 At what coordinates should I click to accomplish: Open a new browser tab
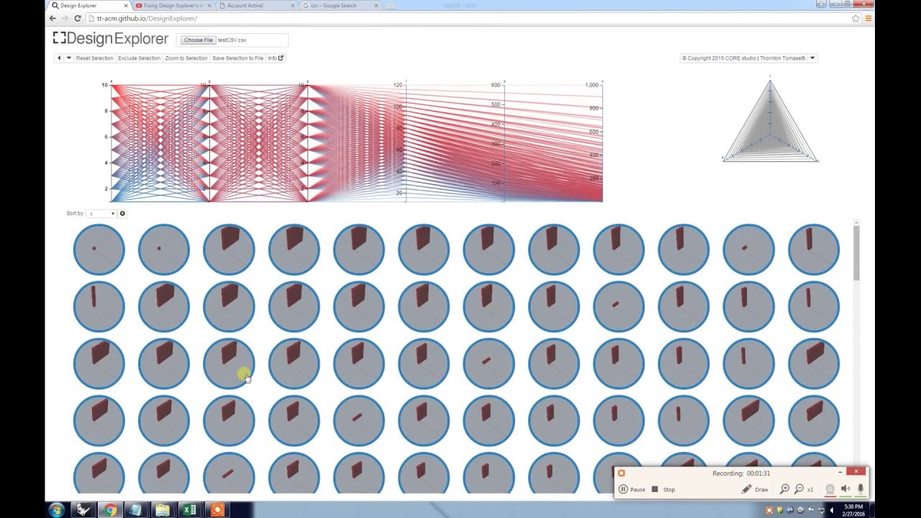(389, 6)
